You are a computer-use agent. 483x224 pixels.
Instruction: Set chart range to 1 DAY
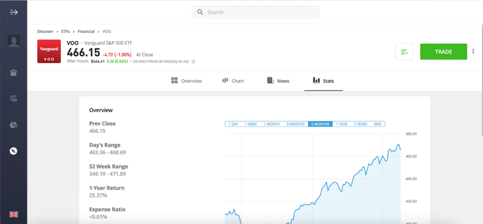[x=233, y=124]
